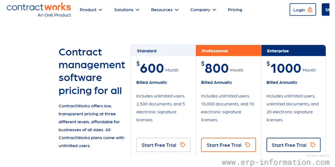Screen dimensions: 335x167
Task: Start Free Trial for Enterprise plan
Action: 293,145
